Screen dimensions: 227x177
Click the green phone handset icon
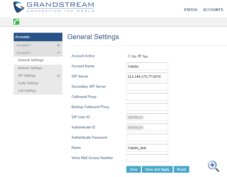[x=16, y=22]
